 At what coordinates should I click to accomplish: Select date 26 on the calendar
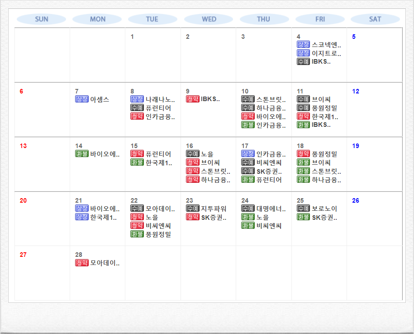[x=355, y=200]
